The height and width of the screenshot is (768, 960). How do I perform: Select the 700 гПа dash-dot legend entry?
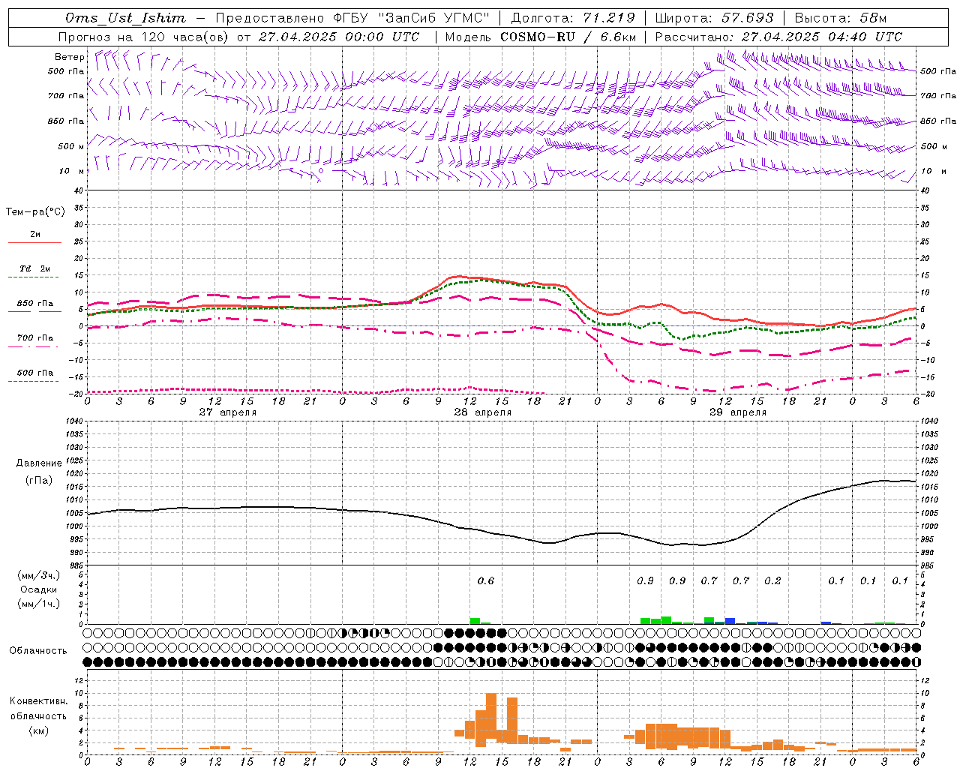(34, 339)
